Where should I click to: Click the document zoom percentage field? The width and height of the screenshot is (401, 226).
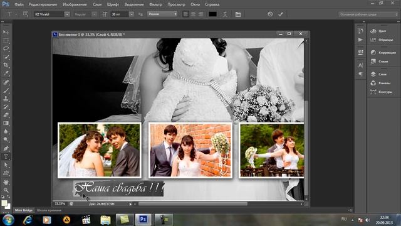click(x=60, y=203)
